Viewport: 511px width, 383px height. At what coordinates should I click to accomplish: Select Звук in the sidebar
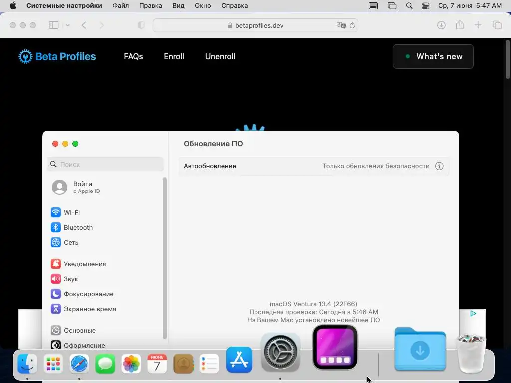pyautogui.click(x=64, y=279)
